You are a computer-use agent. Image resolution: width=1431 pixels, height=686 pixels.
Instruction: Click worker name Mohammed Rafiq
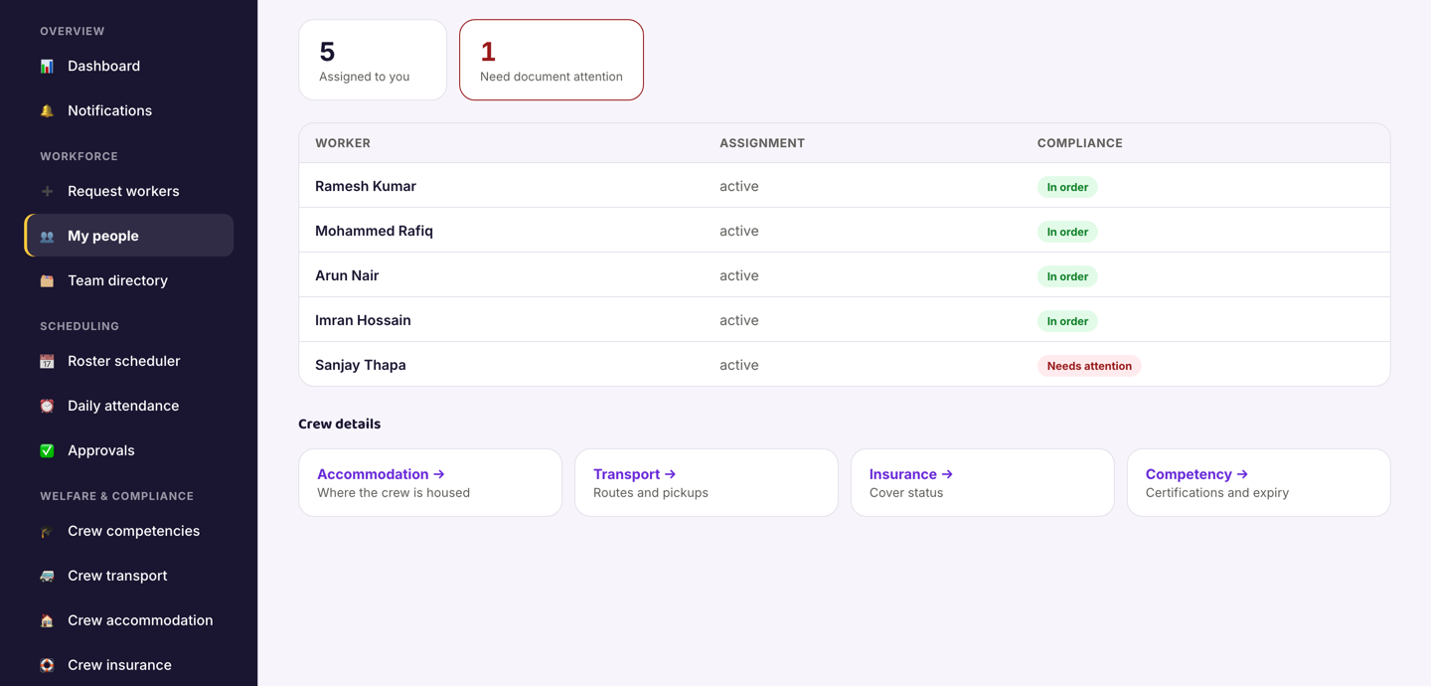tap(374, 231)
